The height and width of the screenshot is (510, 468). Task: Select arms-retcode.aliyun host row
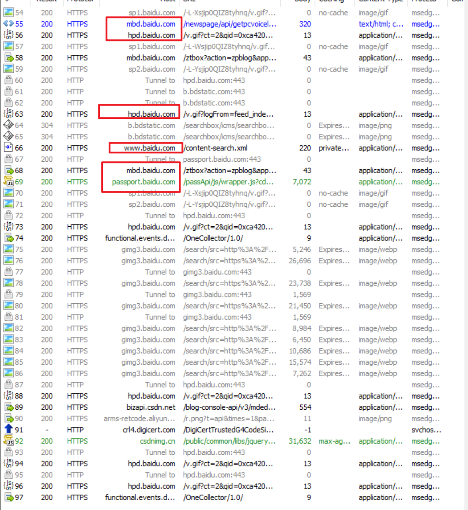140,419
